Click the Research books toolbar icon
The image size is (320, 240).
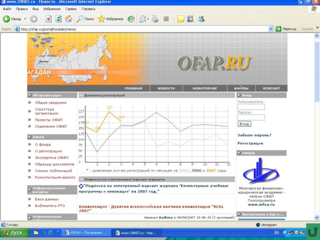click(x=190, y=19)
